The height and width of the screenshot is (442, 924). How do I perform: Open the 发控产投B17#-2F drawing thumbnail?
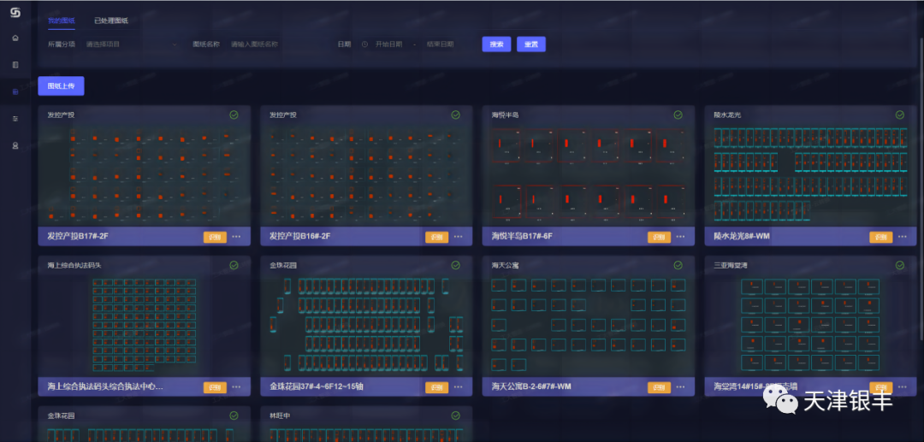[145, 175]
